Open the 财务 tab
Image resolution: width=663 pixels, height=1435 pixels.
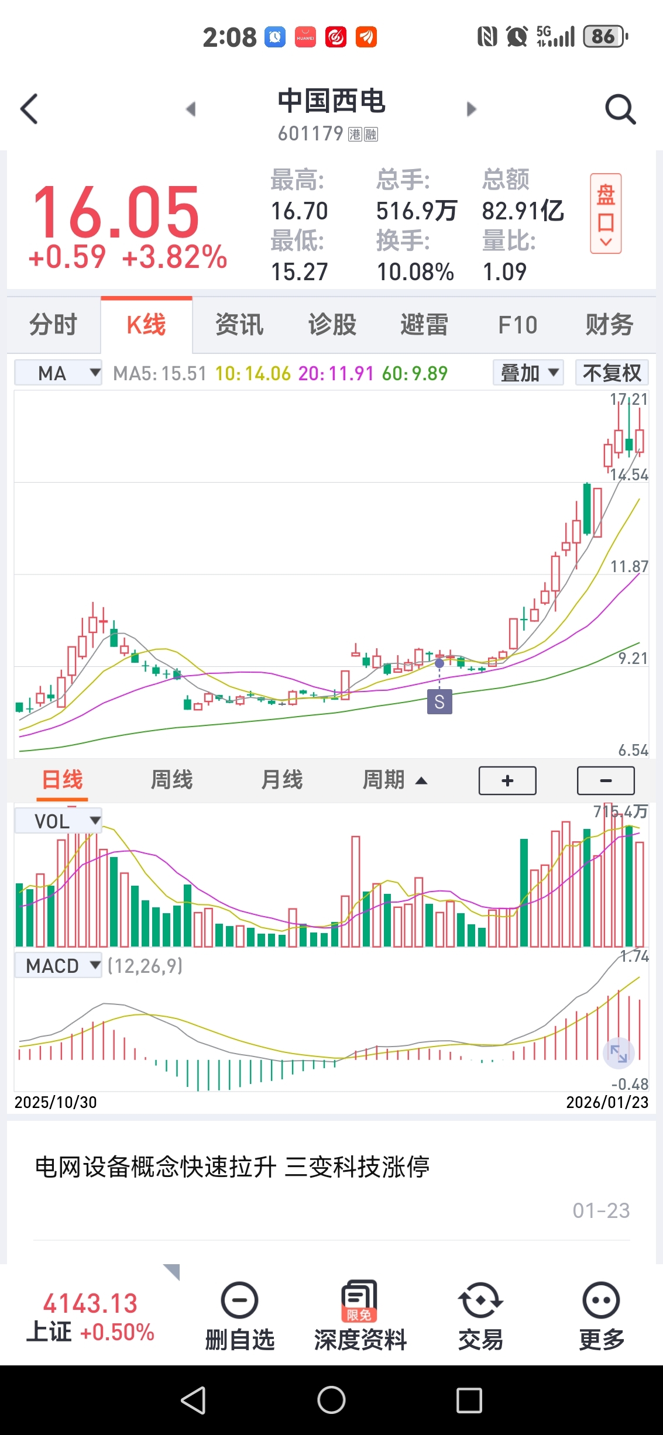tap(610, 325)
